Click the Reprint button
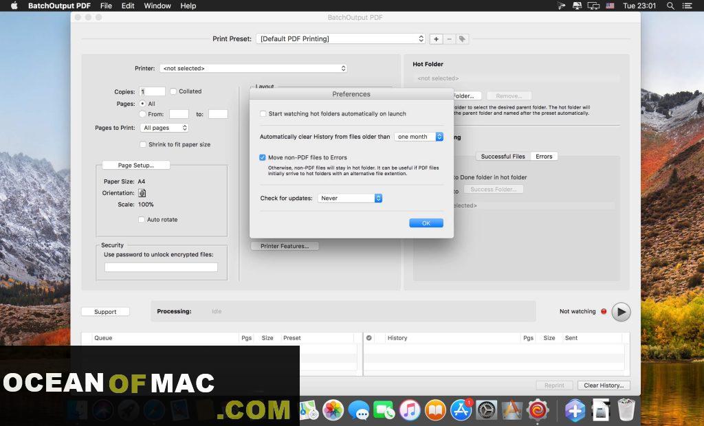704x426 pixels. (555, 385)
